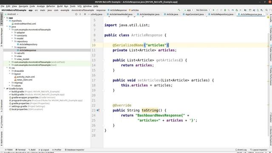Click Collapse All icon in Project panel
This screenshot has width=272, height=153.
(x=80, y=14)
